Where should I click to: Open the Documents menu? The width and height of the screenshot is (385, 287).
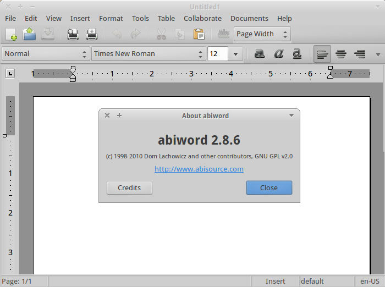249,18
